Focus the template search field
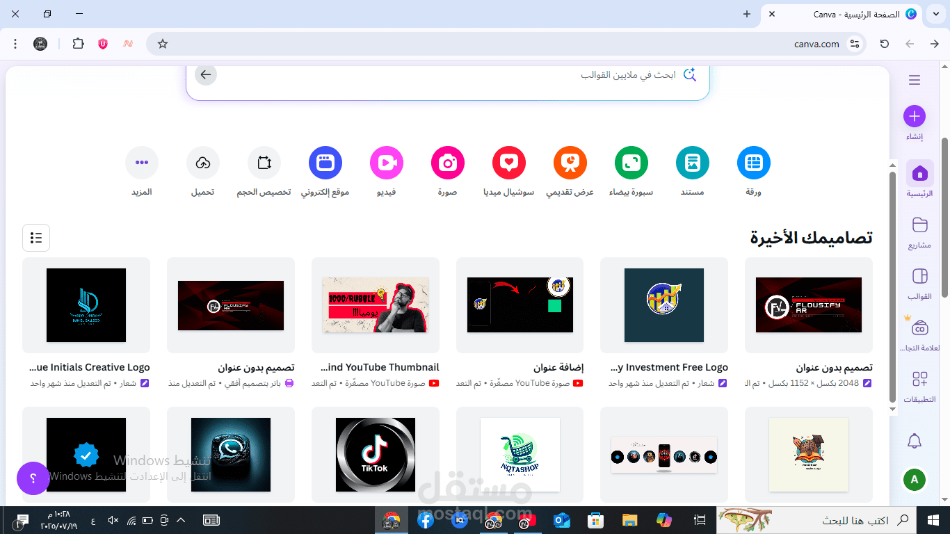The width and height of the screenshot is (950, 534). pyautogui.click(x=448, y=75)
